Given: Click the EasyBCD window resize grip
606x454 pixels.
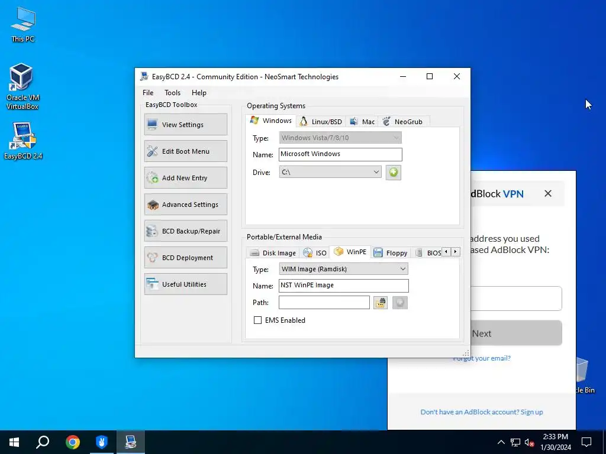Looking at the screenshot, I should pos(466,354).
